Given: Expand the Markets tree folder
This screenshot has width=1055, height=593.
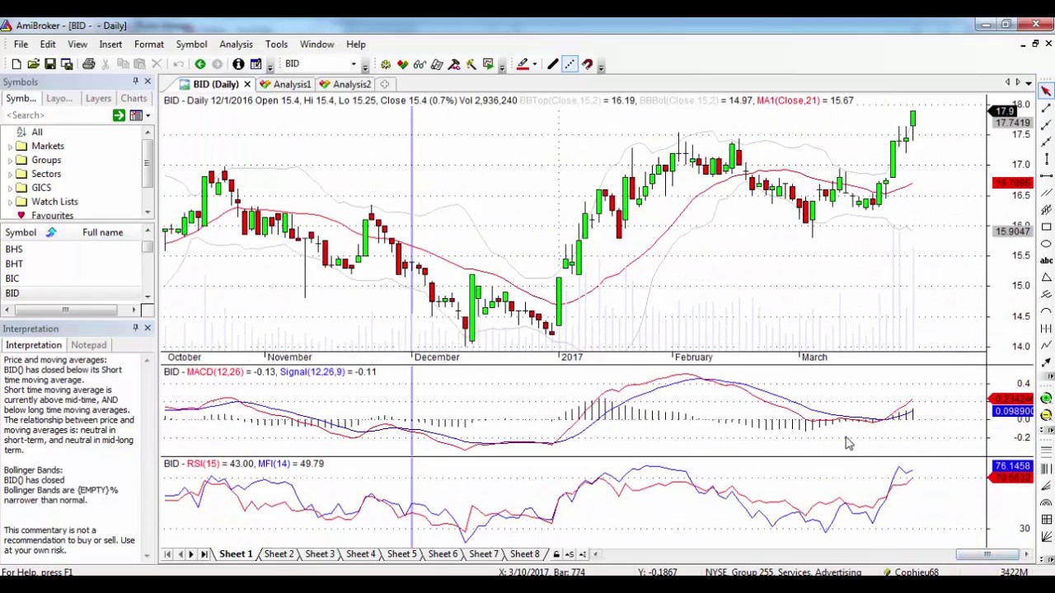Looking at the screenshot, I should (11, 146).
